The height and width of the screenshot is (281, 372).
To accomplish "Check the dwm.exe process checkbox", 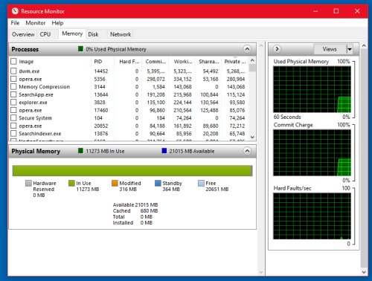I will [13, 71].
